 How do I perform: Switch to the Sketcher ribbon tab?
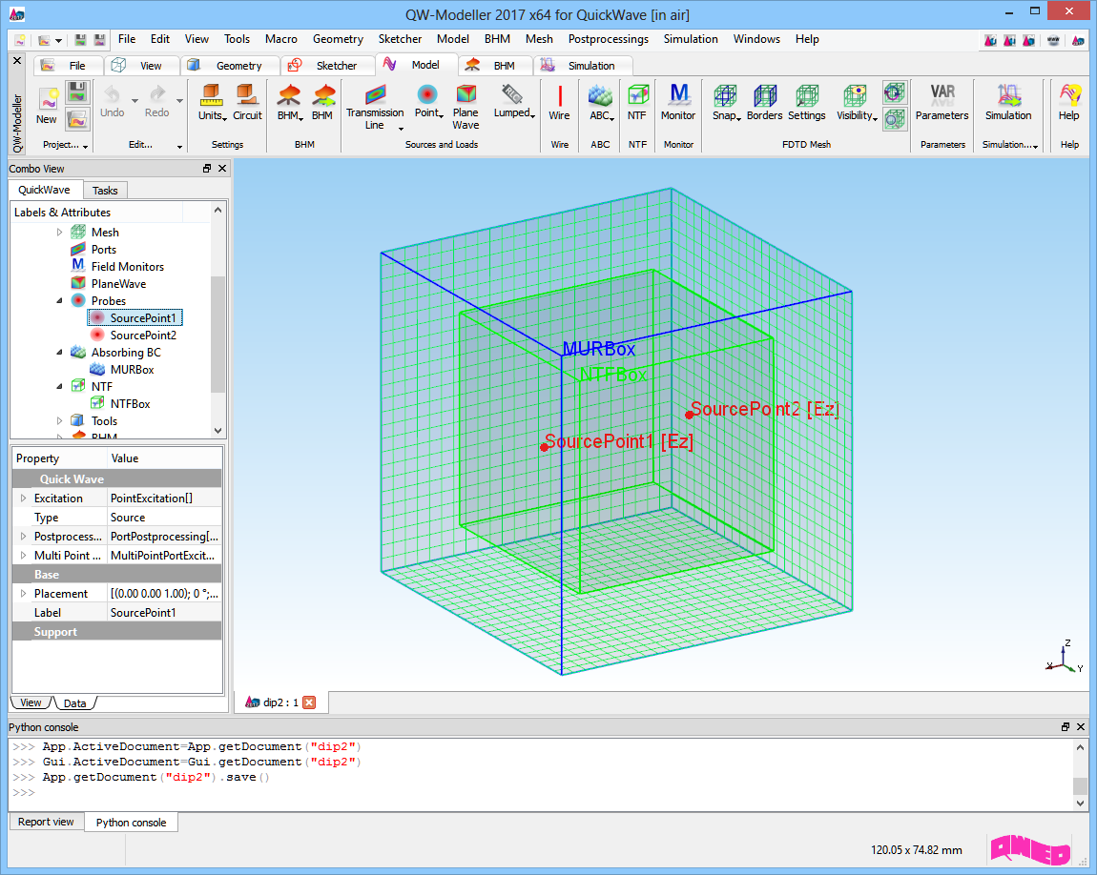coord(327,66)
